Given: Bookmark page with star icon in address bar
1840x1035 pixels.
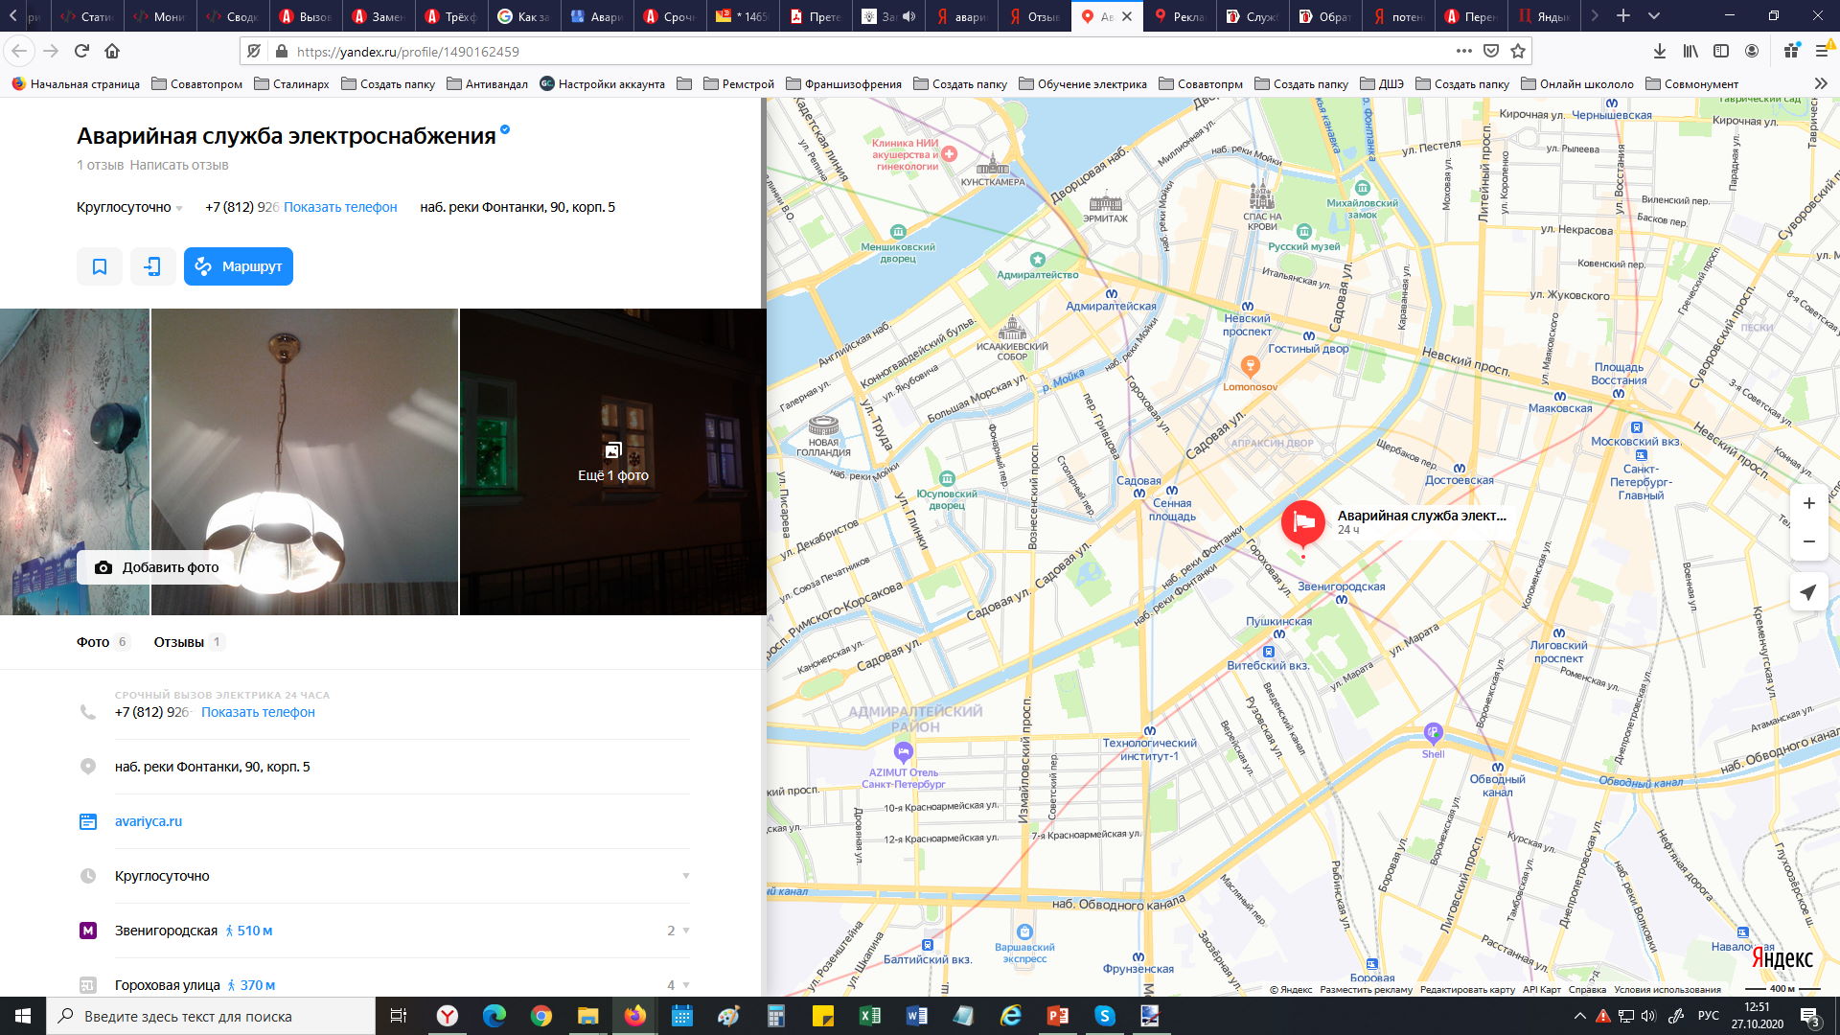Looking at the screenshot, I should 1518,51.
